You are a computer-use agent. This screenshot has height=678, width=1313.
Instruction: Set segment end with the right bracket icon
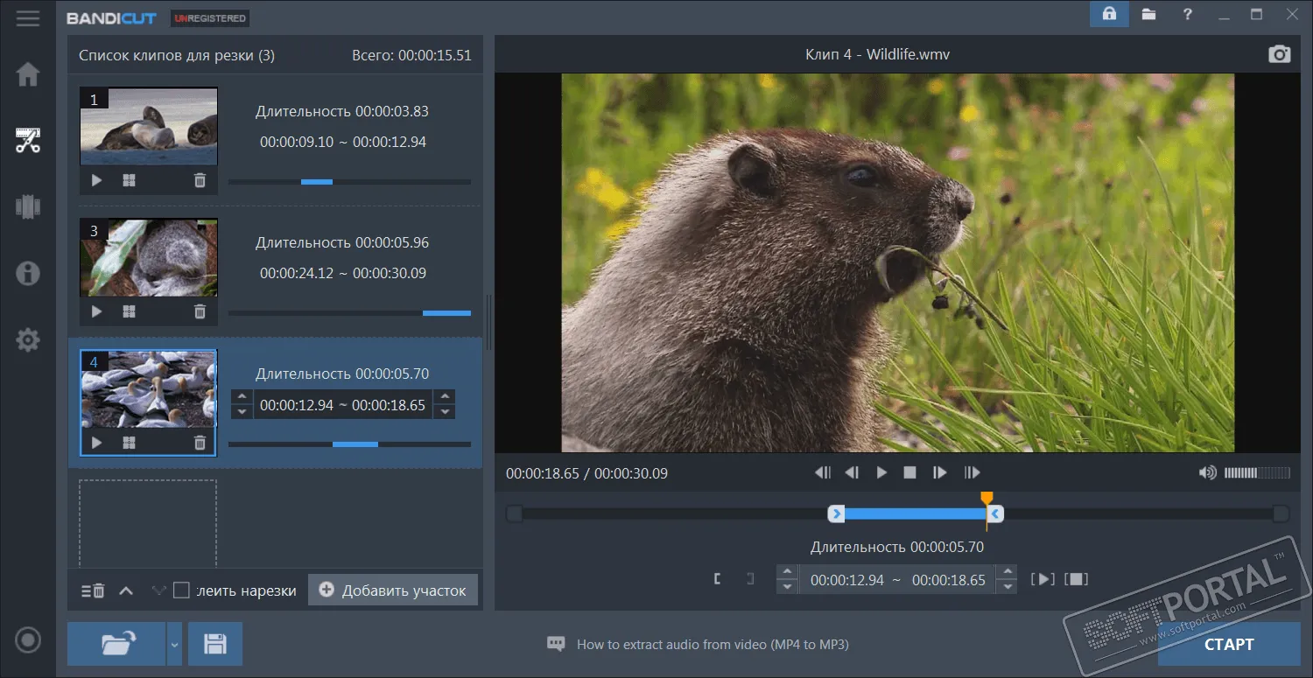point(750,579)
